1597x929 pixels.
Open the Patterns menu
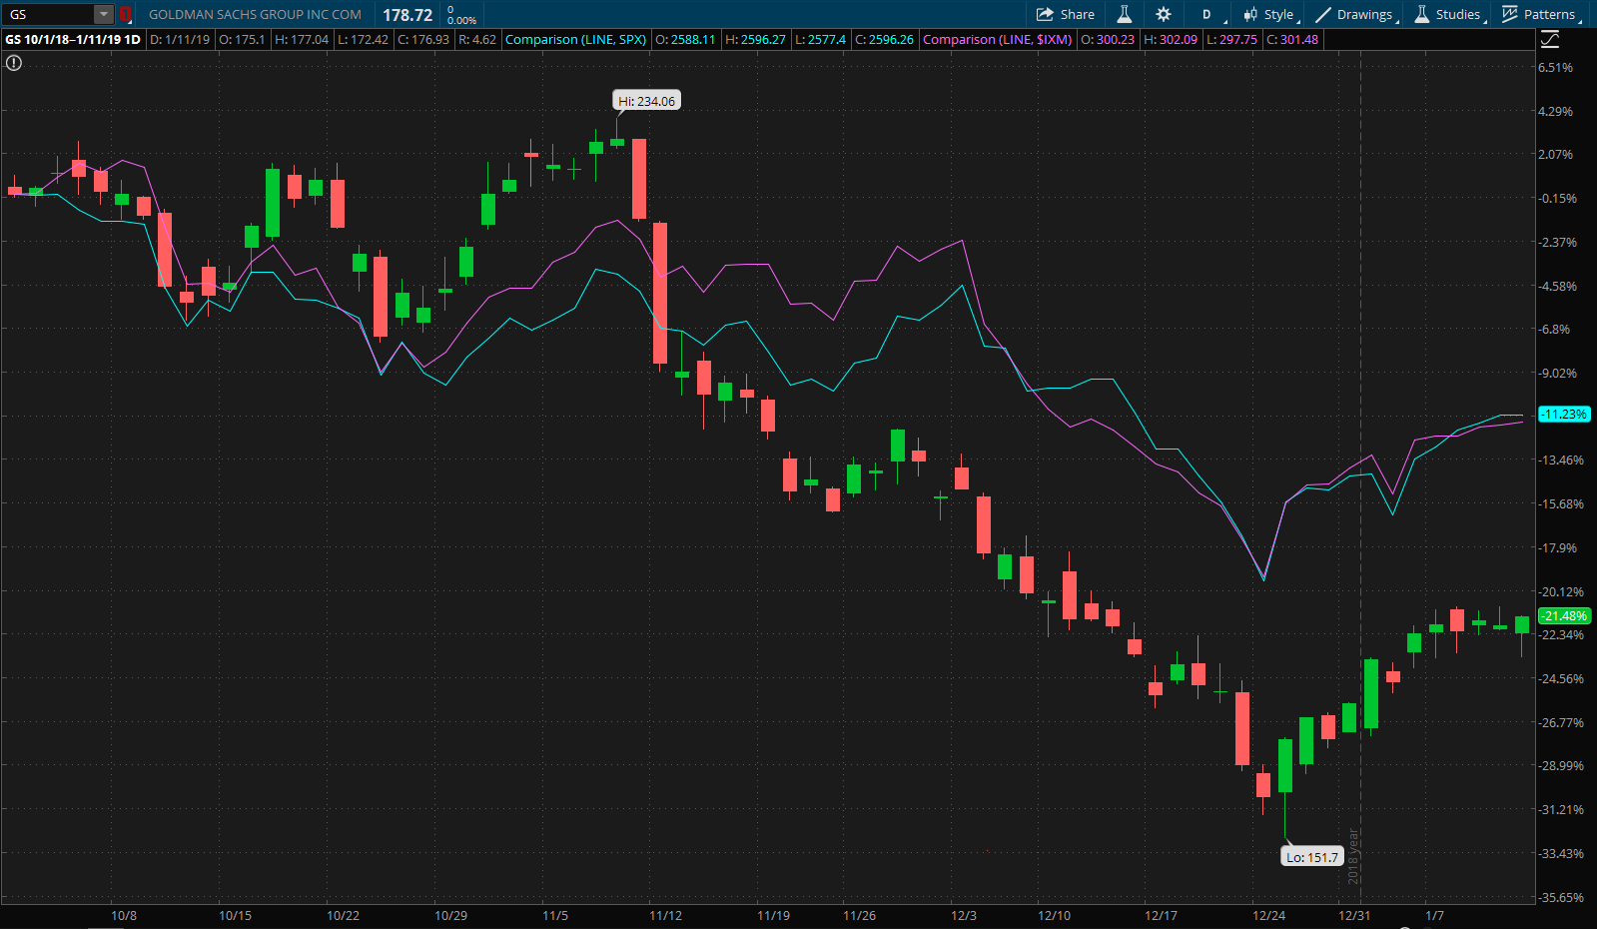(x=1541, y=14)
